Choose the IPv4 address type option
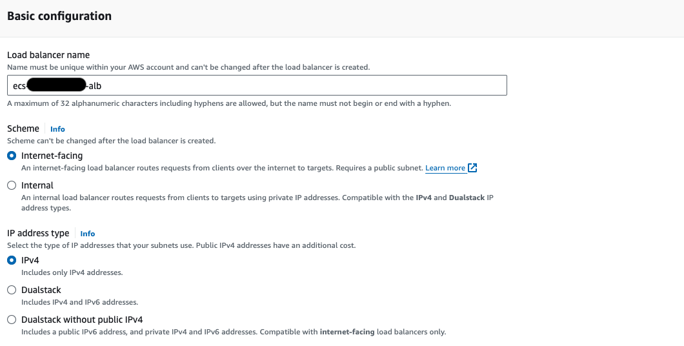This screenshot has width=684, height=346. click(12, 261)
